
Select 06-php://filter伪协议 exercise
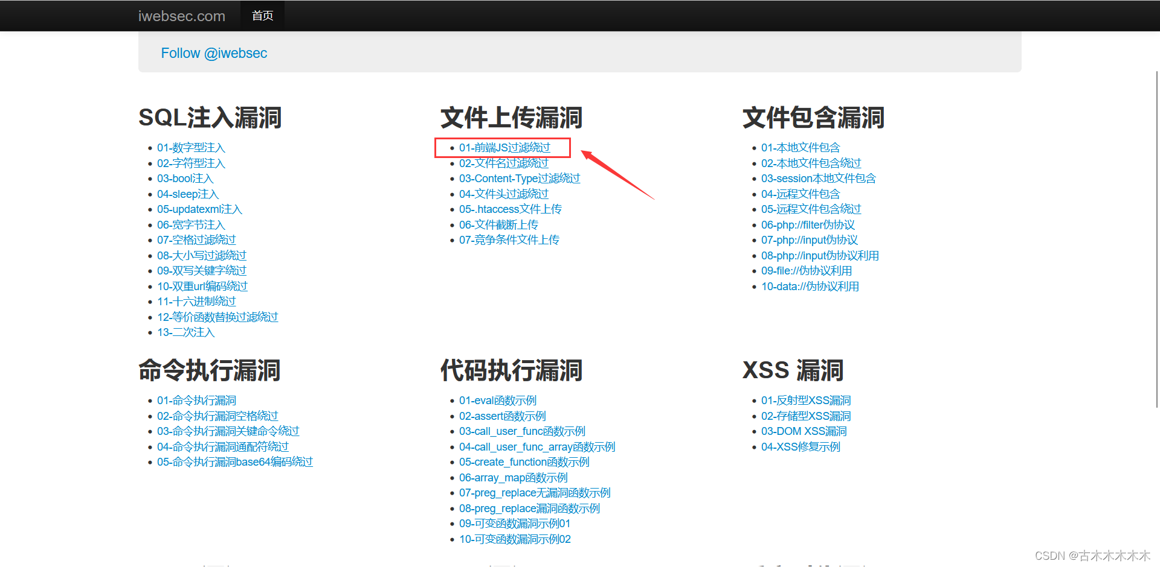(x=808, y=224)
